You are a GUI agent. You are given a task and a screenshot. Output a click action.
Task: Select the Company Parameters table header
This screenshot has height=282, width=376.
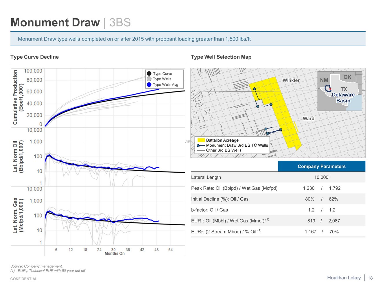click(x=321, y=166)
